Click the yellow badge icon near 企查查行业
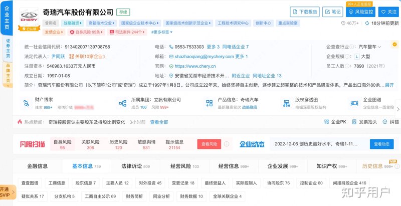 pos(394,45)
